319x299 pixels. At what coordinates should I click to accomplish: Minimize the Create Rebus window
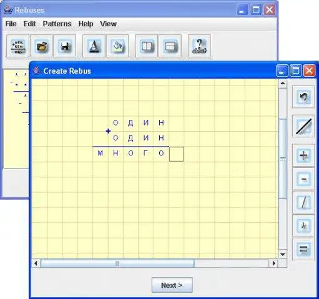(x=282, y=71)
